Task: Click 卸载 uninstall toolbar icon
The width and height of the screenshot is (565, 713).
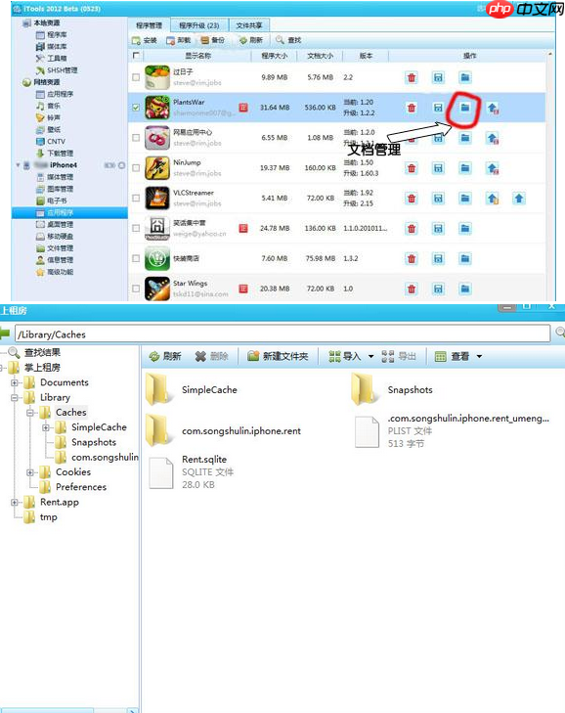Action: (x=170, y=40)
